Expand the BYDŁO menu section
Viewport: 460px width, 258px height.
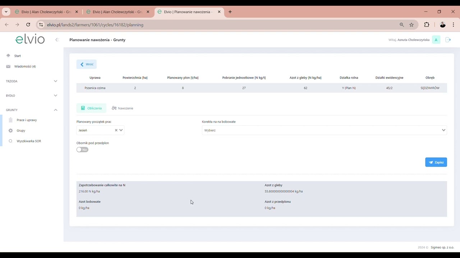coord(32,96)
